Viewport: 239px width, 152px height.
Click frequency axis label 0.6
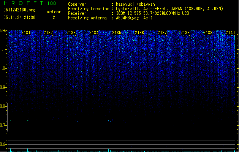click(x=3, y=144)
